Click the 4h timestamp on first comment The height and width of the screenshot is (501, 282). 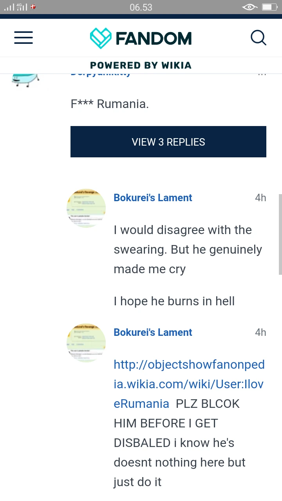[260, 198]
